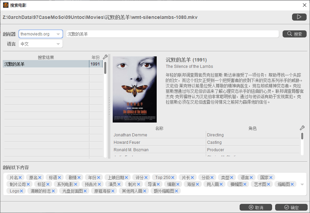Remove the 年份 tag from scrape items
The width and height of the screenshot is (310, 213).
pyautogui.click(x=98, y=178)
